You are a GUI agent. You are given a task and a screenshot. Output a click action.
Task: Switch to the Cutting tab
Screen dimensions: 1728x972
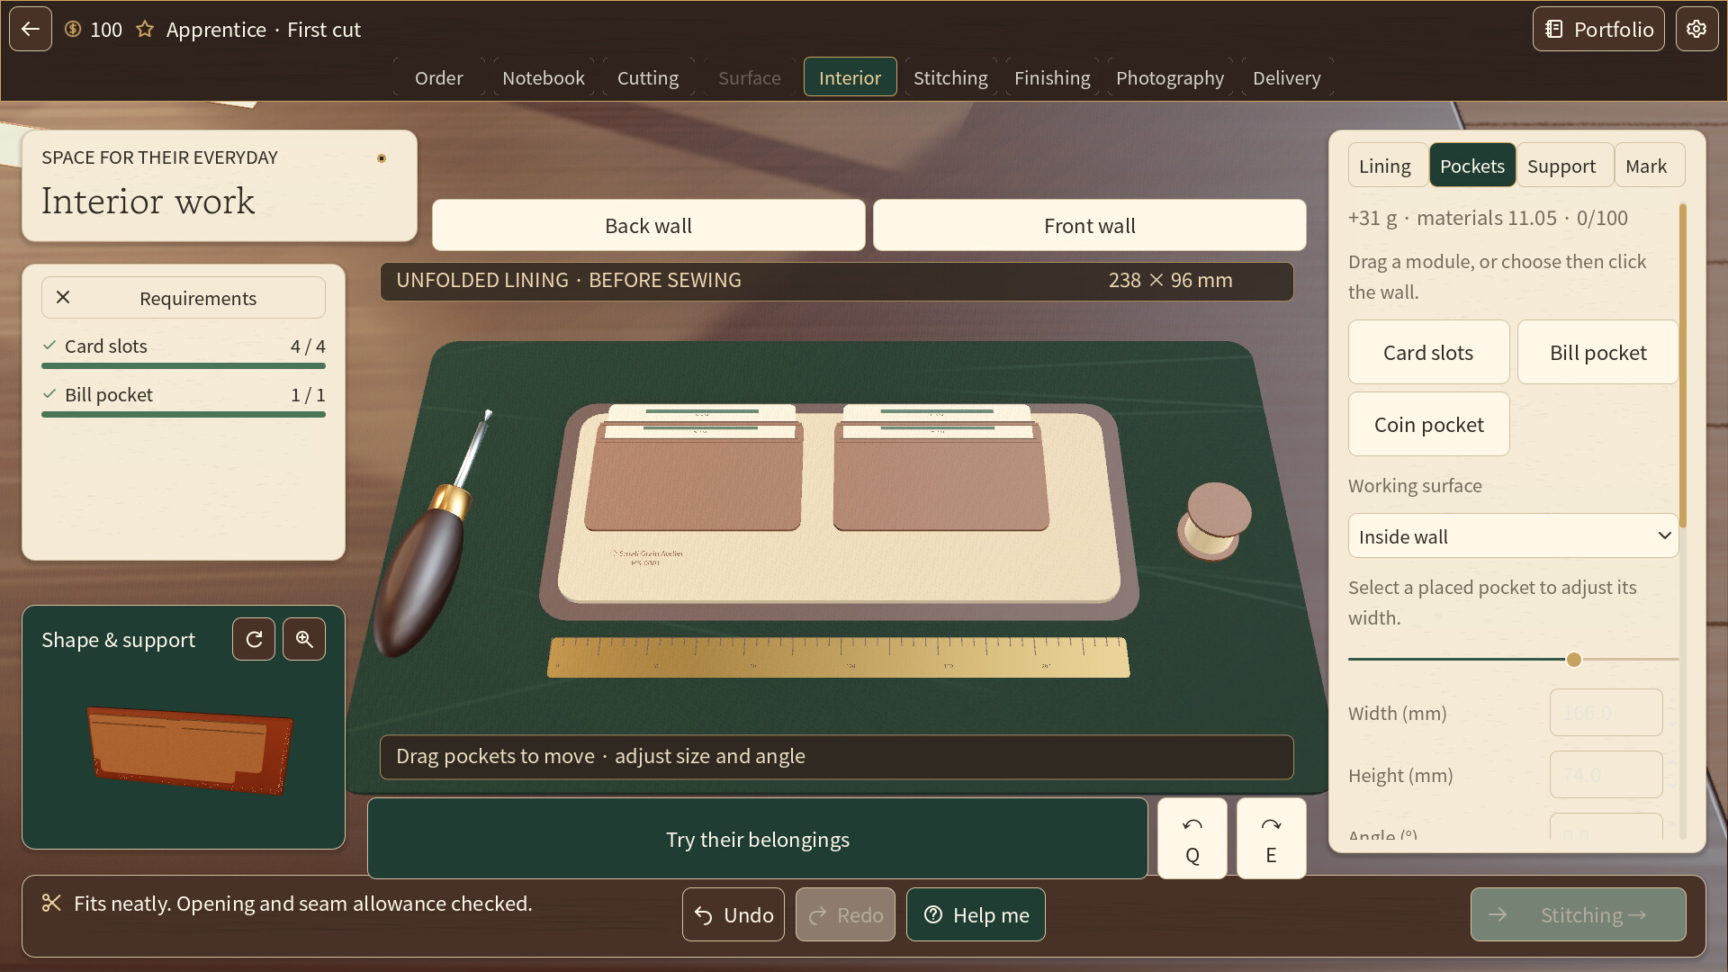click(x=648, y=77)
